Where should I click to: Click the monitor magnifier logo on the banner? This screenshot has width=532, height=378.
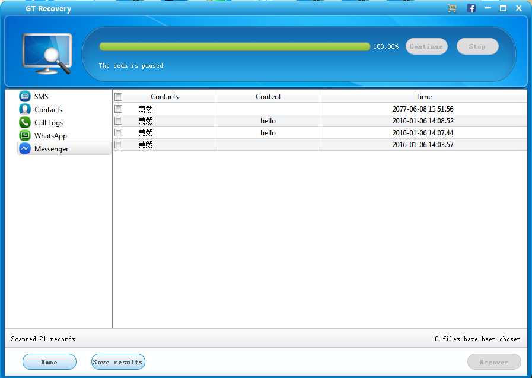click(46, 52)
